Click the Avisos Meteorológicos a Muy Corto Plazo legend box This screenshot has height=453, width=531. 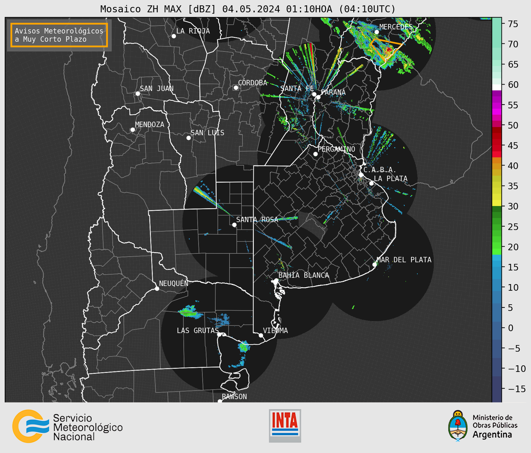click(x=59, y=35)
